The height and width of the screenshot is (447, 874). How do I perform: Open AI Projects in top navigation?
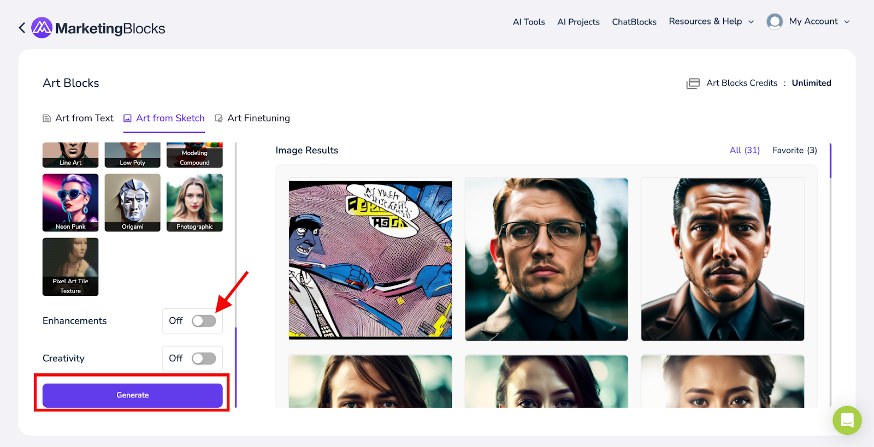pos(578,22)
